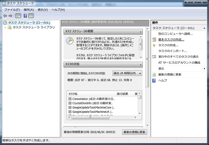Image resolution: width=209 pixels, height=145 pixels.
Task: Expand the タスク スケジューラ ライブラリ tree arrow
Action: click(x=5, y=28)
